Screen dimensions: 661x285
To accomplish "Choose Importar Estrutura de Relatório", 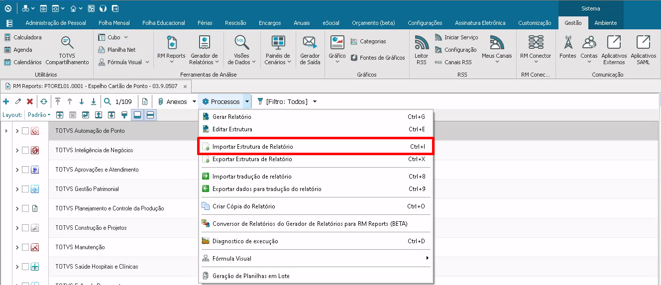I will (316, 147).
